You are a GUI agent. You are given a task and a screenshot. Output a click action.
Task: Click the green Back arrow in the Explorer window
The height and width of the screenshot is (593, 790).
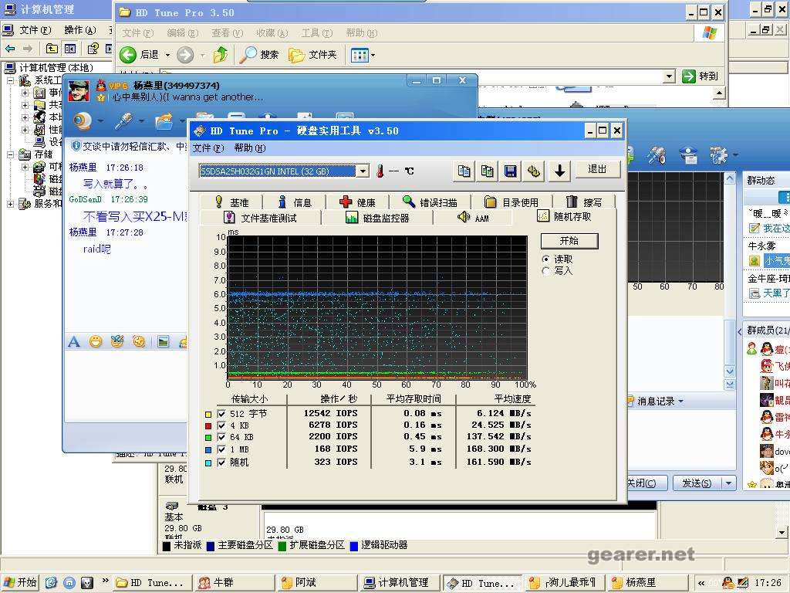click(128, 55)
